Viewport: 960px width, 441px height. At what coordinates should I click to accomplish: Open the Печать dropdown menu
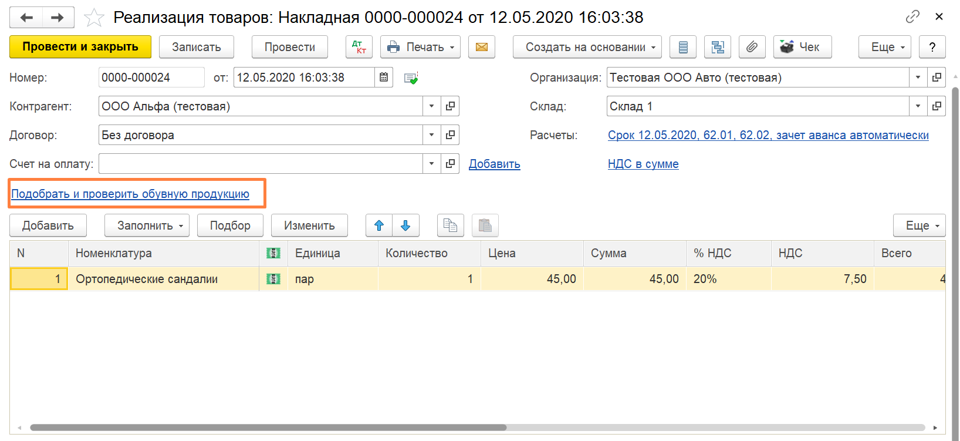420,47
